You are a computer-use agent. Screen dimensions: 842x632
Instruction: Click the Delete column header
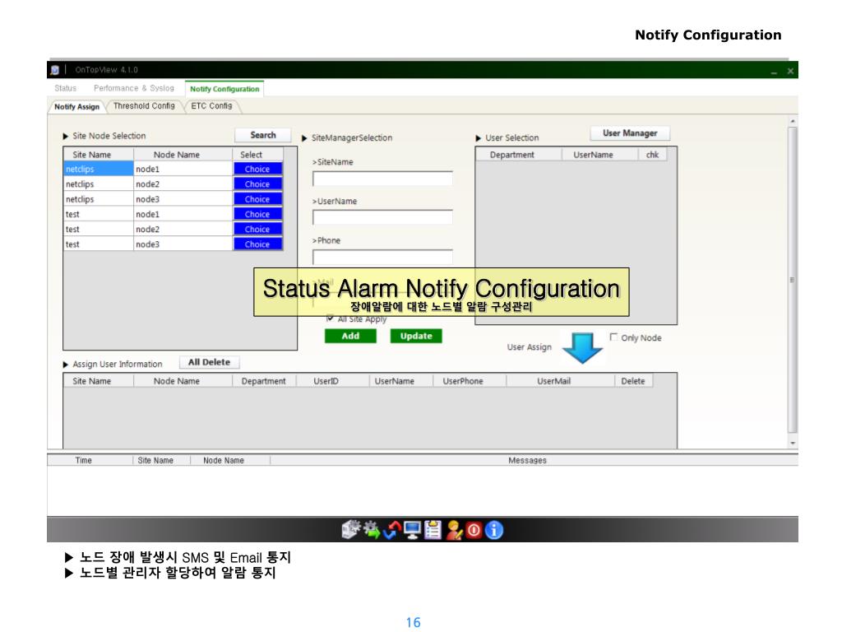coord(634,380)
